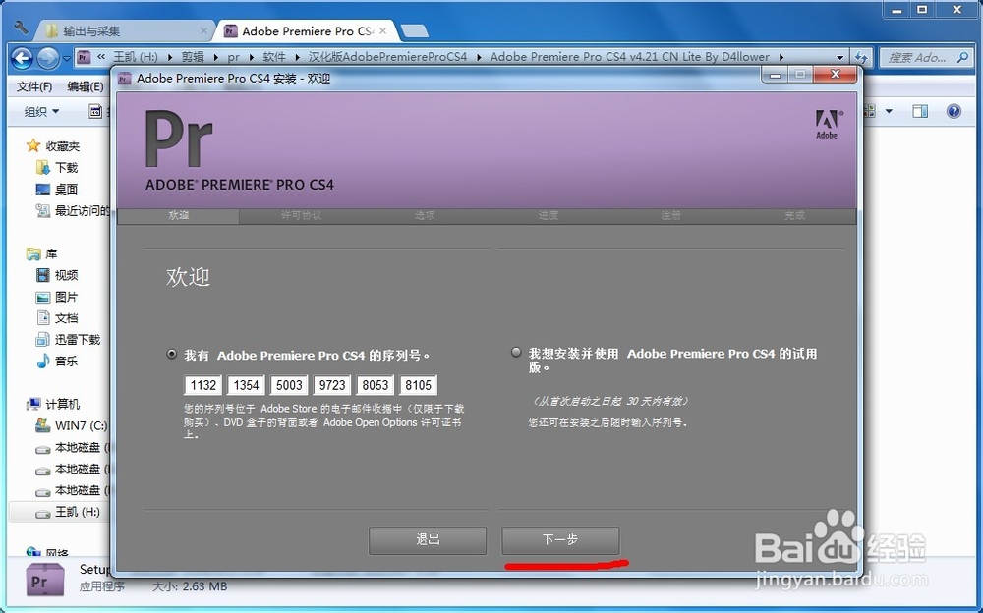This screenshot has width=983, height=613.
Task: Click the serial field containing 1132
Action: tap(203, 385)
